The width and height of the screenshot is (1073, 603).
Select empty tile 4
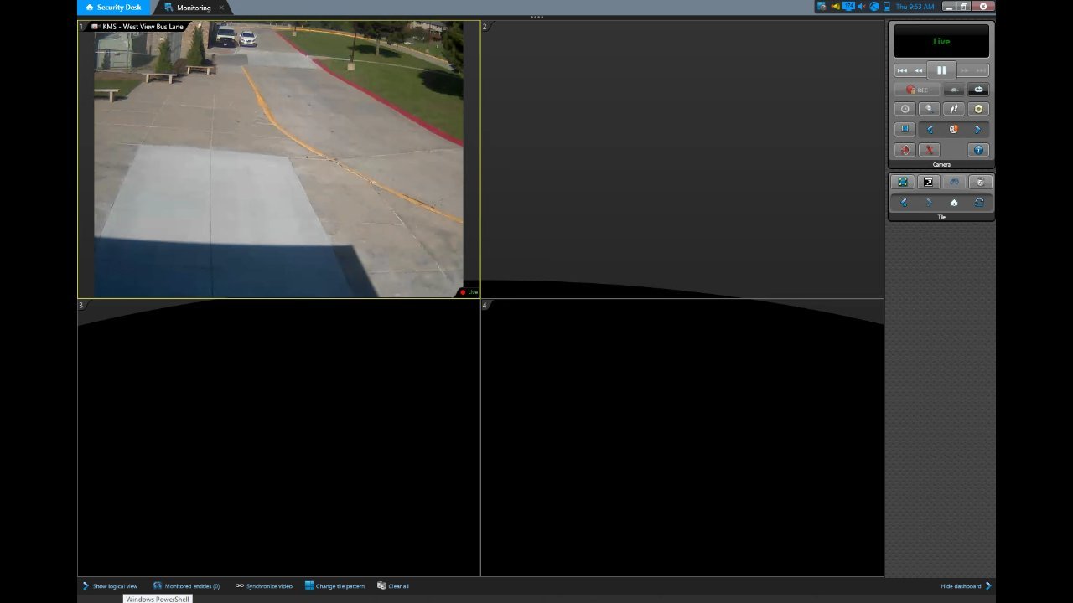(x=682, y=437)
